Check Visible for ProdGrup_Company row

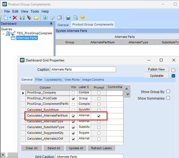[x=73, y=93]
